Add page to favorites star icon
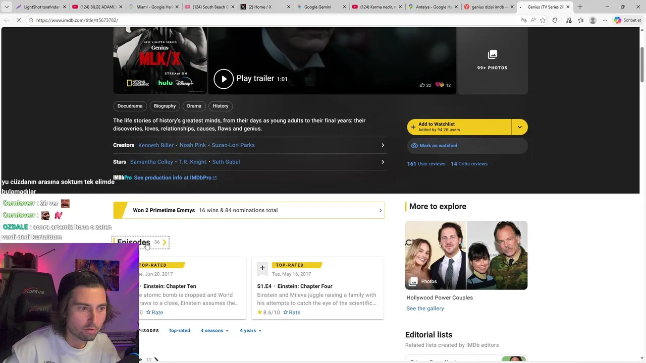Viewport: 646px width, 363px height. (x=543, y=20)
